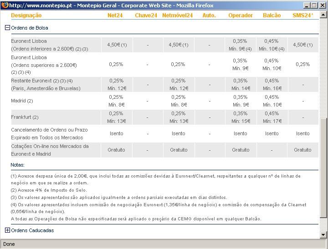Viewport: 328px width, 249px height.
Task: Click the Firefox icon in the title bar
Action: (5, 5)
